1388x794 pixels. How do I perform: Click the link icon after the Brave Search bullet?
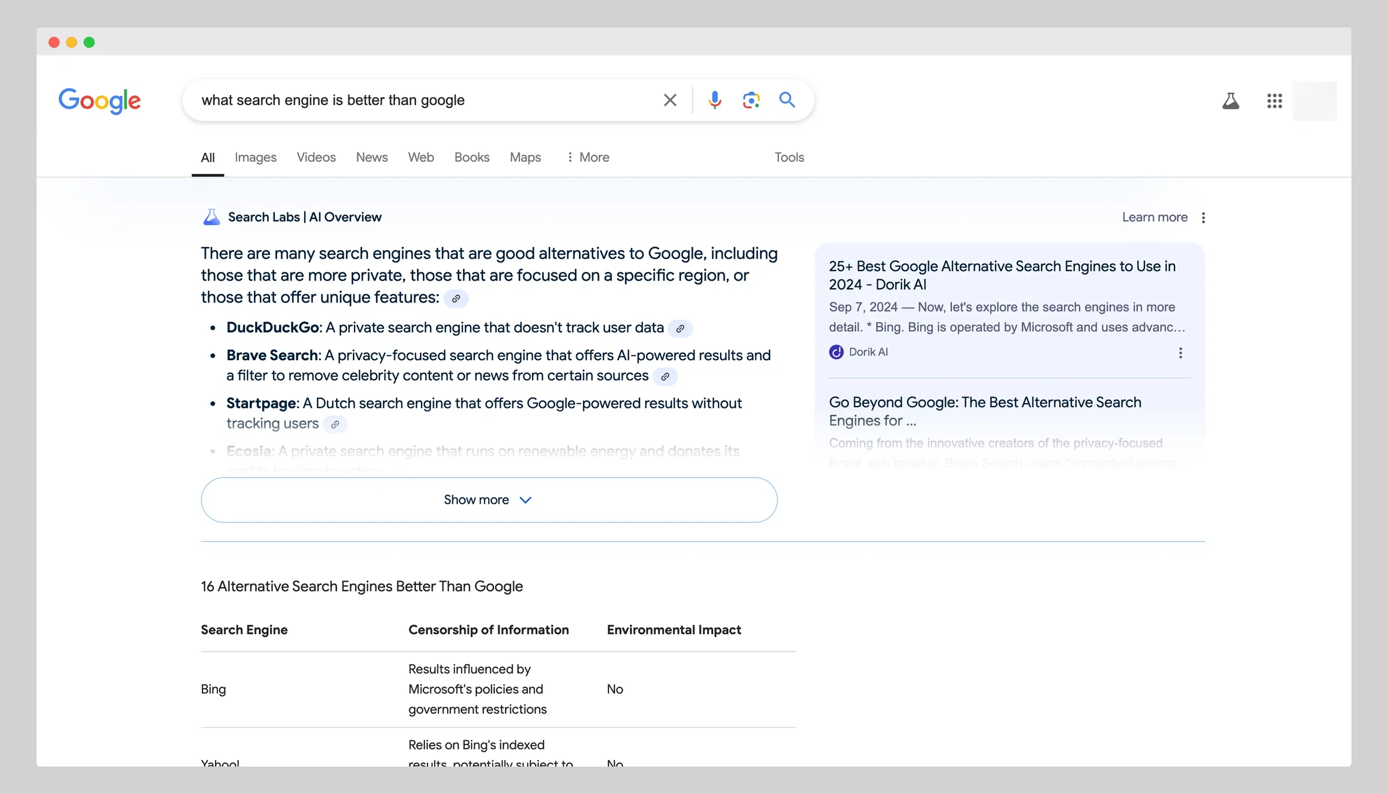665,376
